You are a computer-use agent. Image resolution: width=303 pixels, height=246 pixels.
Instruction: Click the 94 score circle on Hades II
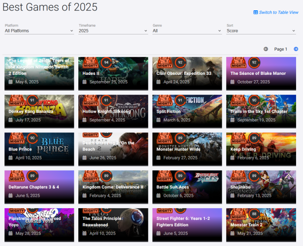[x=106, y=62]
